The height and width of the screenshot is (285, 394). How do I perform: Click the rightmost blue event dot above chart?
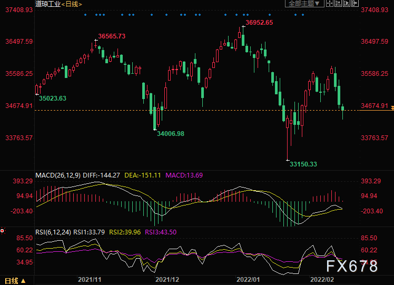[x=303, y=15]
